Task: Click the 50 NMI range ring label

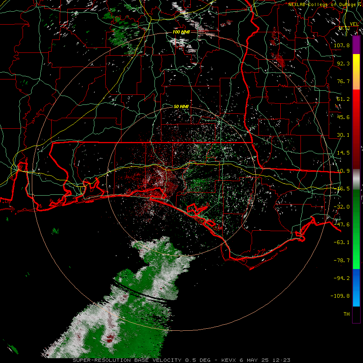Action: coord(181,106)
